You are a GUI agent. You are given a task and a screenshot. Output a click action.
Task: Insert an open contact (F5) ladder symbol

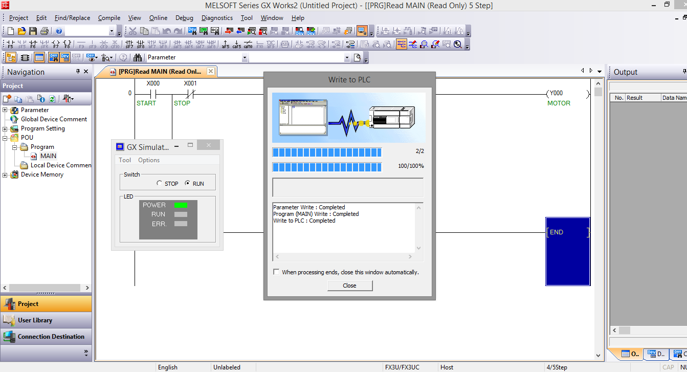click(10, 45)
